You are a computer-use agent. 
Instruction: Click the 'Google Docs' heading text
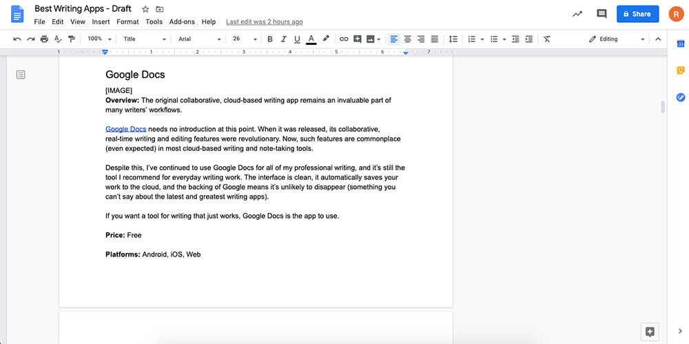(135, 74)
